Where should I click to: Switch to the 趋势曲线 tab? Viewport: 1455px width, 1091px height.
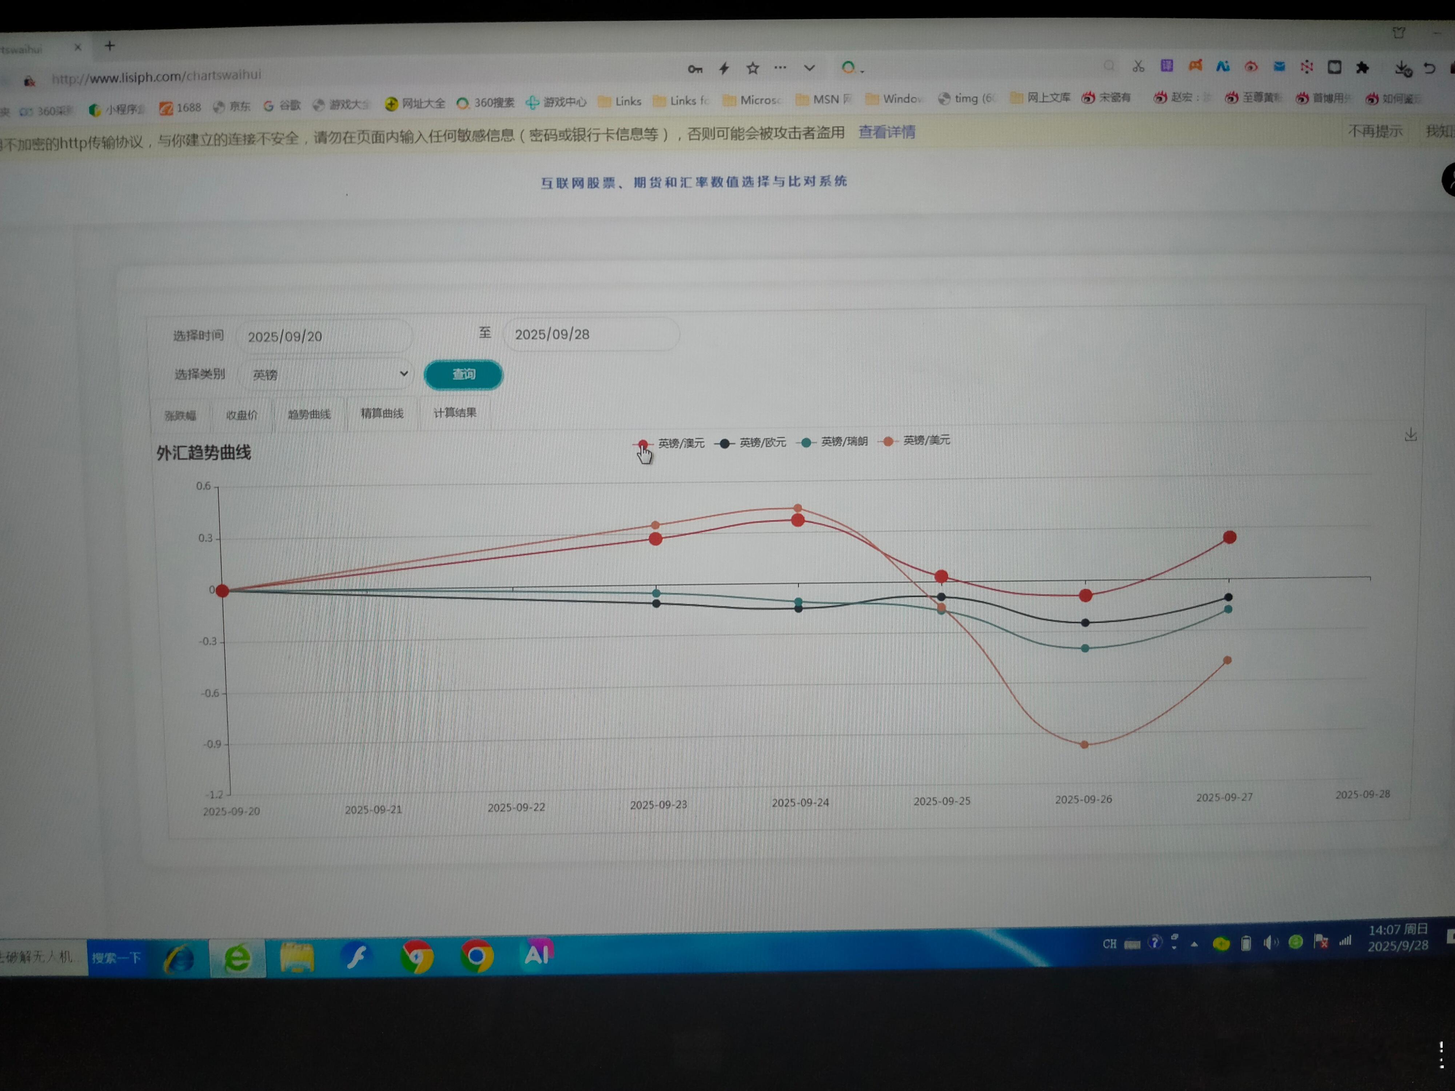point(309,414)
